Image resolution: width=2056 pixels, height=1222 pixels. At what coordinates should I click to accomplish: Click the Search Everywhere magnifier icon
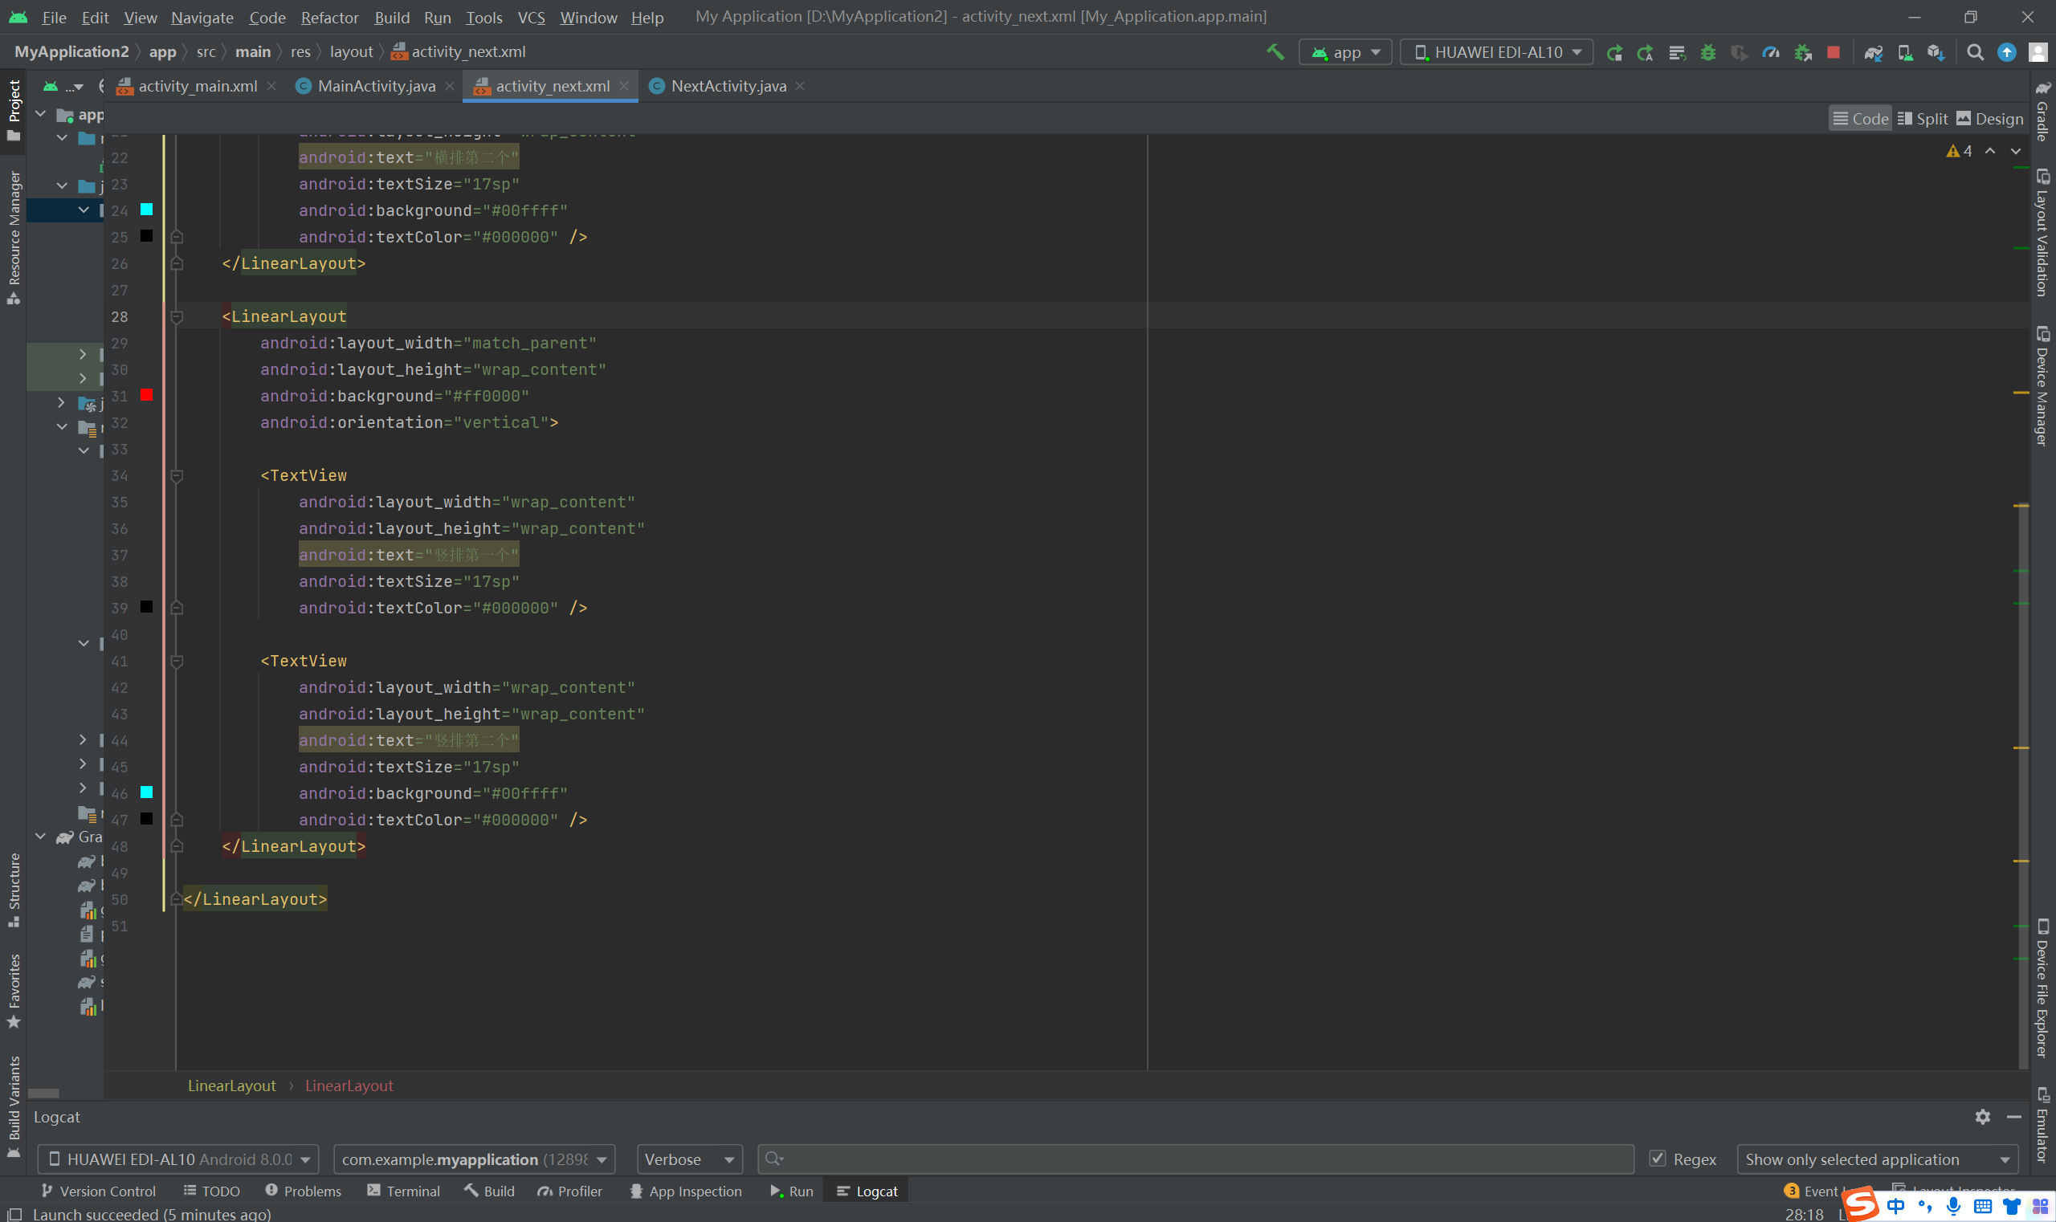(x=1975, y=52)
